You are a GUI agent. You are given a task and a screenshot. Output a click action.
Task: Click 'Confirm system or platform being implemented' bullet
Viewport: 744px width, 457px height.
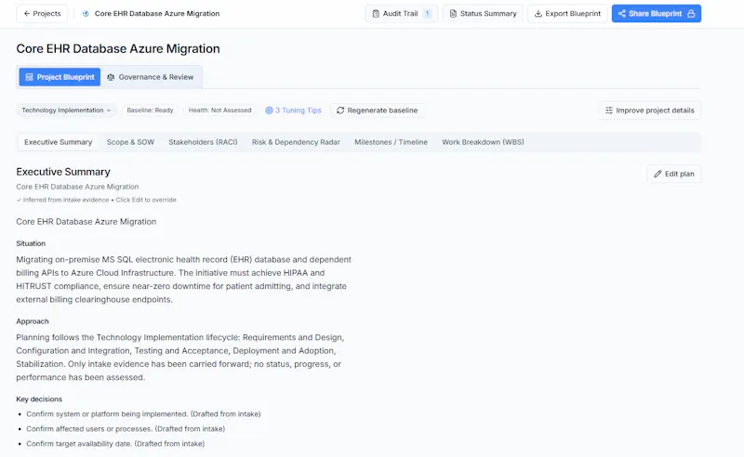click(x=143, y=414)
